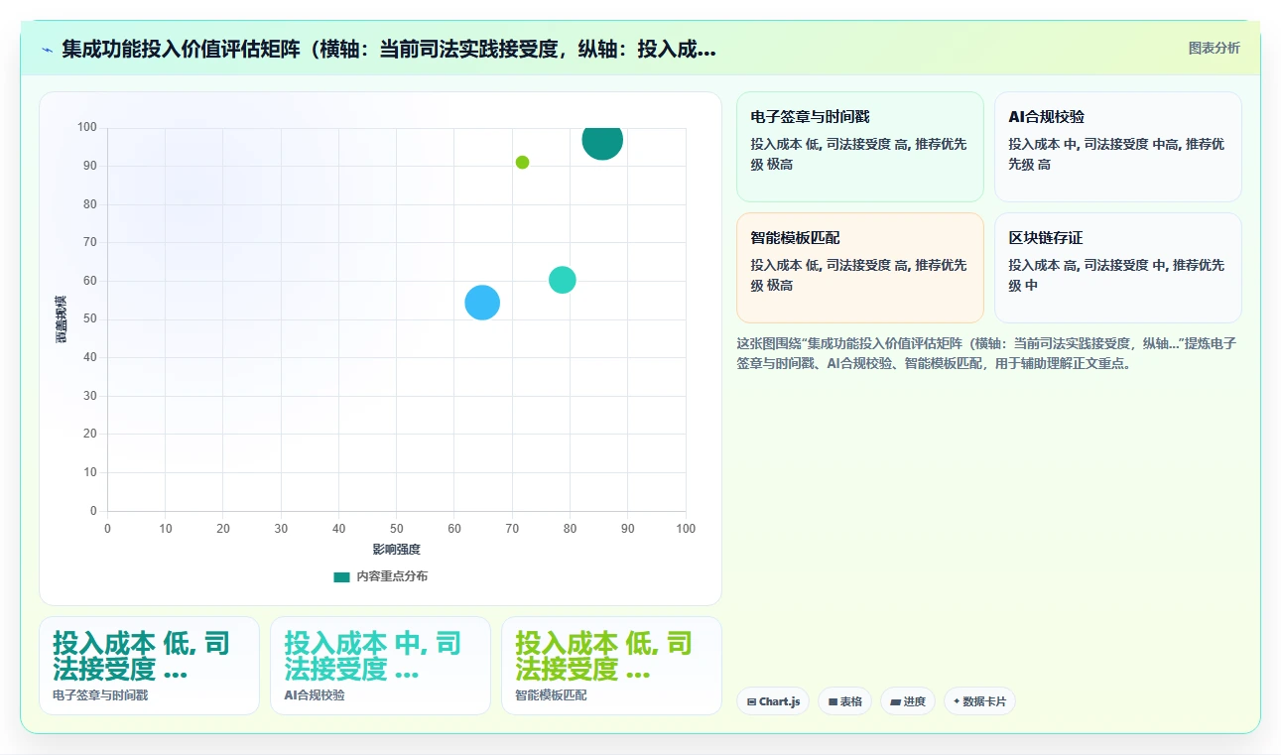Open the 电子签章与时间戳 info card
1281x755 pixels.
859,147
